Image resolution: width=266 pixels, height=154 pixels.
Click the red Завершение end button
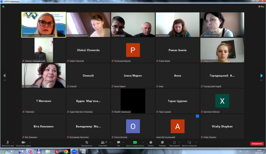tap(257, 144)
